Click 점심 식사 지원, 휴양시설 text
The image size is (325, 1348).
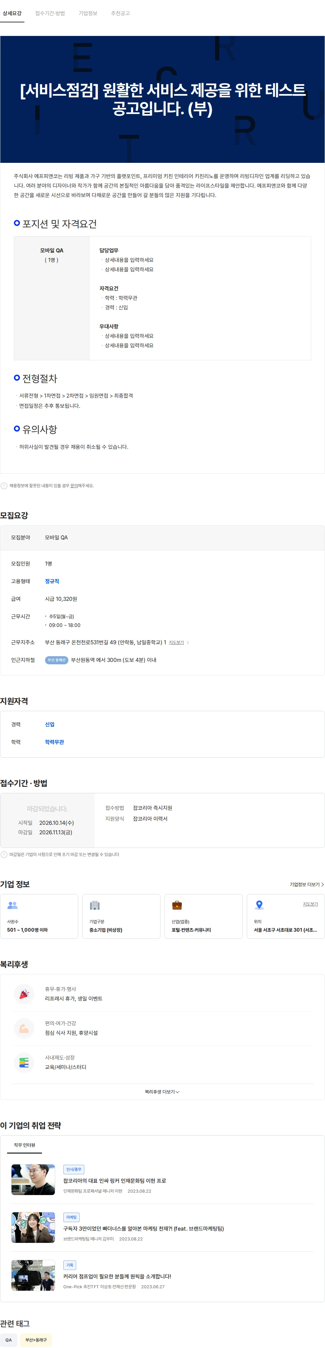point(71,1033)
